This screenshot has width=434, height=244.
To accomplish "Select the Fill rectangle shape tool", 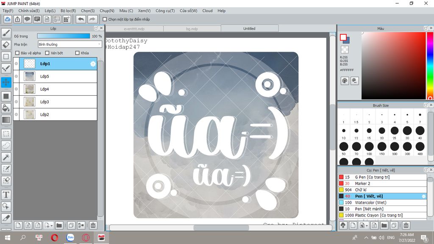I will click(6, 96).
